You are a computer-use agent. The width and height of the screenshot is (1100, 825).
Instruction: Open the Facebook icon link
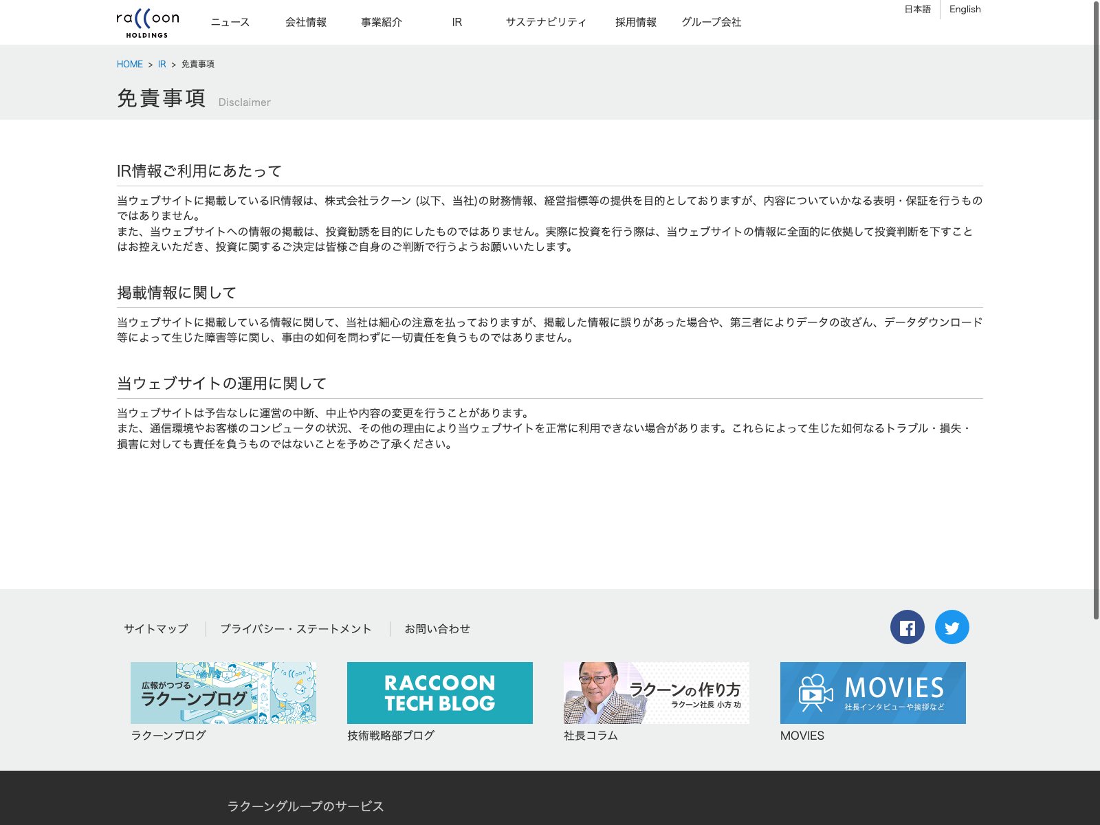click(x=907, y=627)
